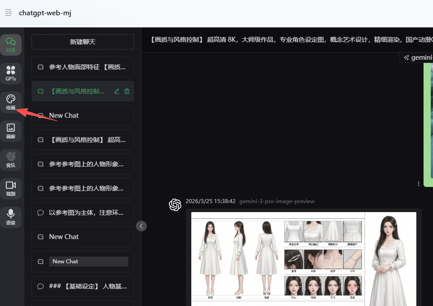The width and height of the screenshot is (433, 306).
Task: Open the 画廊 gallery icon
Action: point(11,131)
